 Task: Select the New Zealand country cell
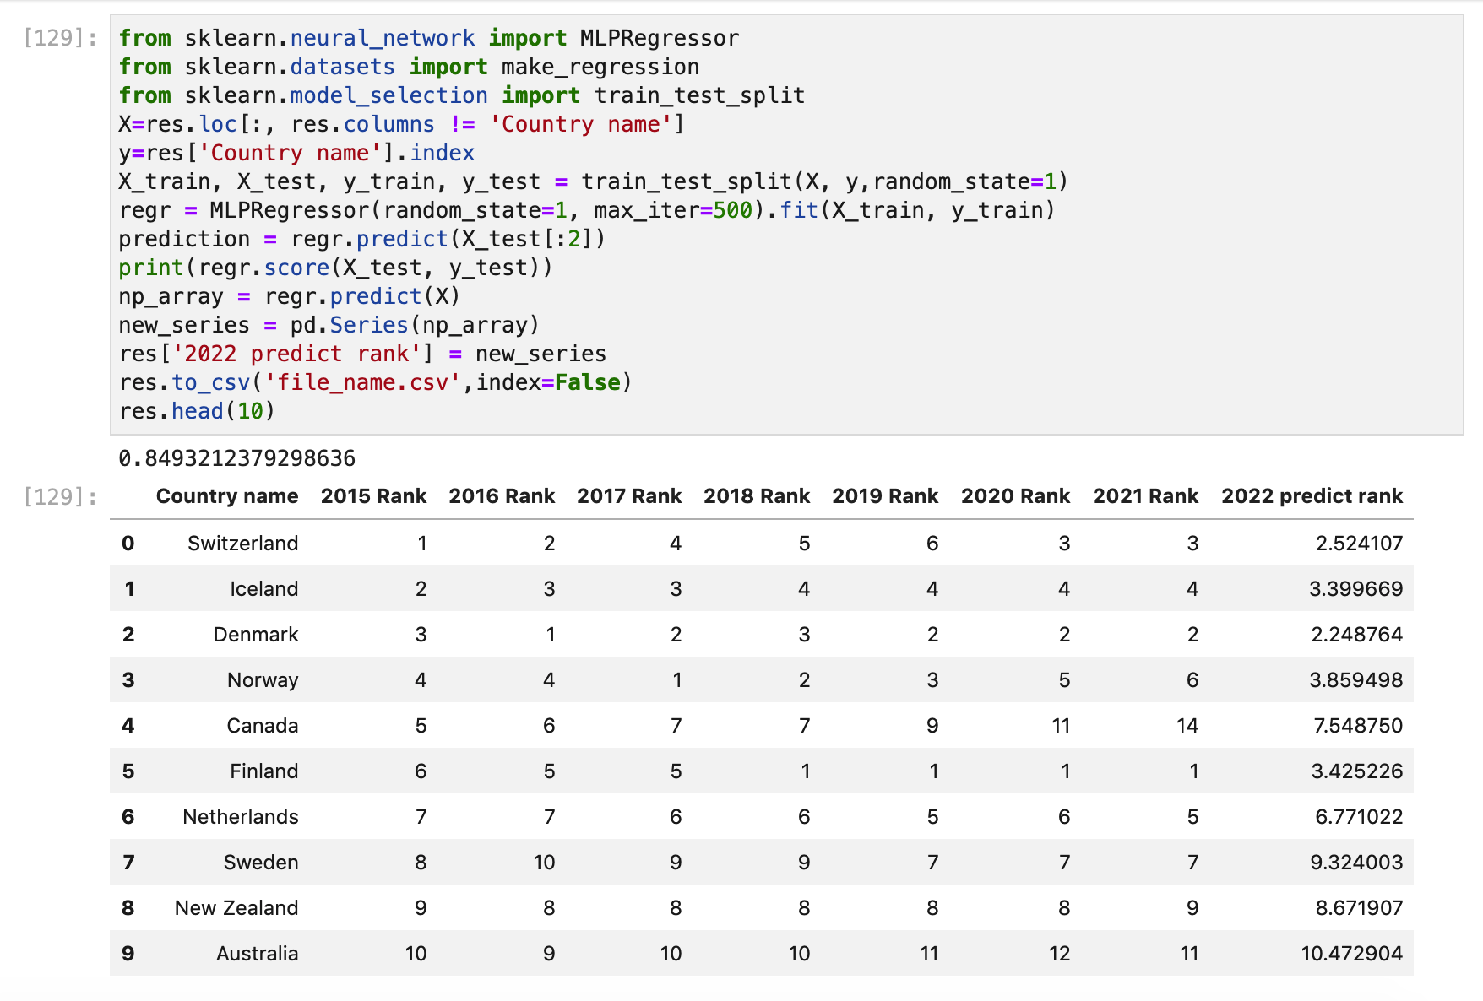point(236,908)
